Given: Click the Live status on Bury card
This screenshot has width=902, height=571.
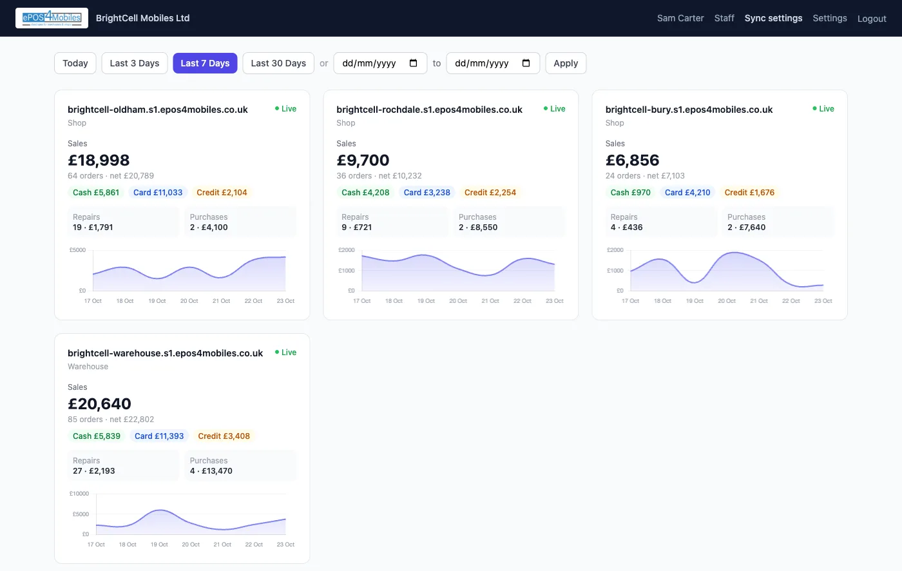Looking at the screenshot, I should point(823,109).
